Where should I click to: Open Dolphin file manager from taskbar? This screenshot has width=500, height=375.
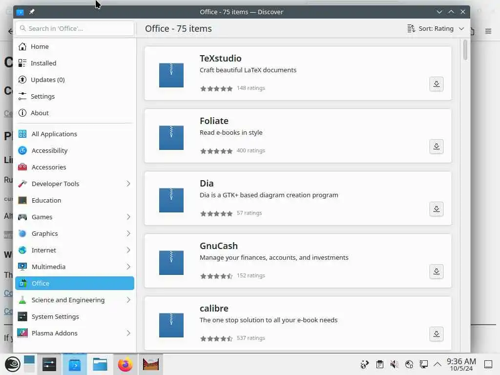(x=100, y=364)
